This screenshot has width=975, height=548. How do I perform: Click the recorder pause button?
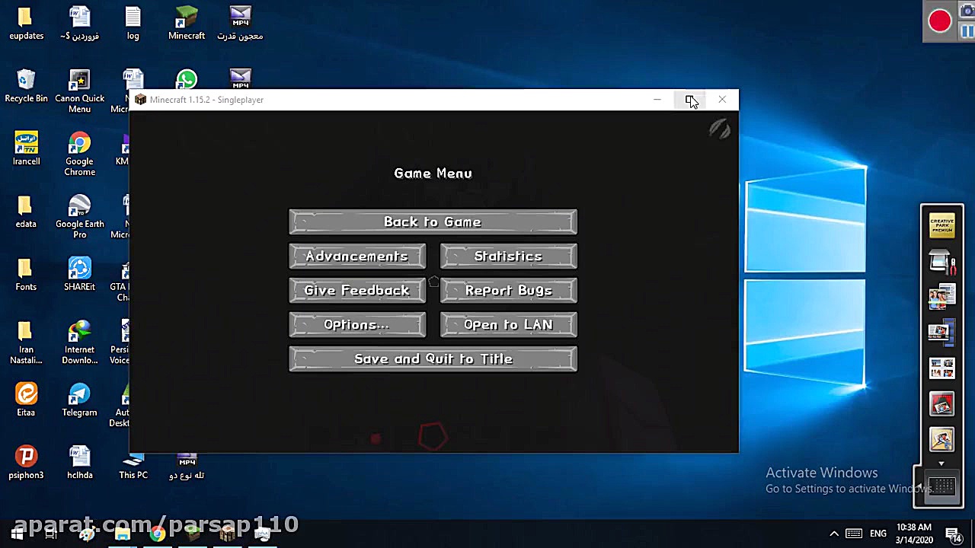pos(967,31)
